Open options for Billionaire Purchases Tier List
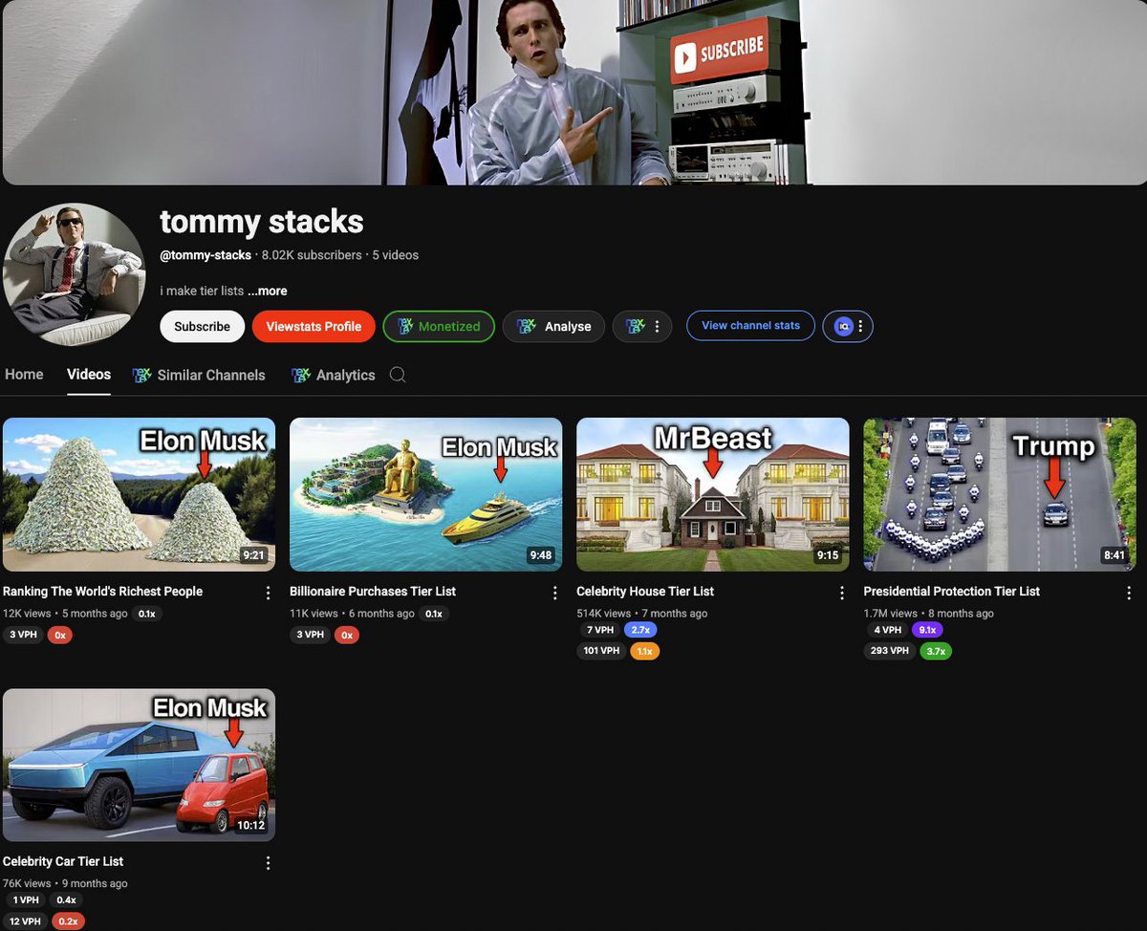This screenshot has width=1147, height=931. [x=554, y=593]
